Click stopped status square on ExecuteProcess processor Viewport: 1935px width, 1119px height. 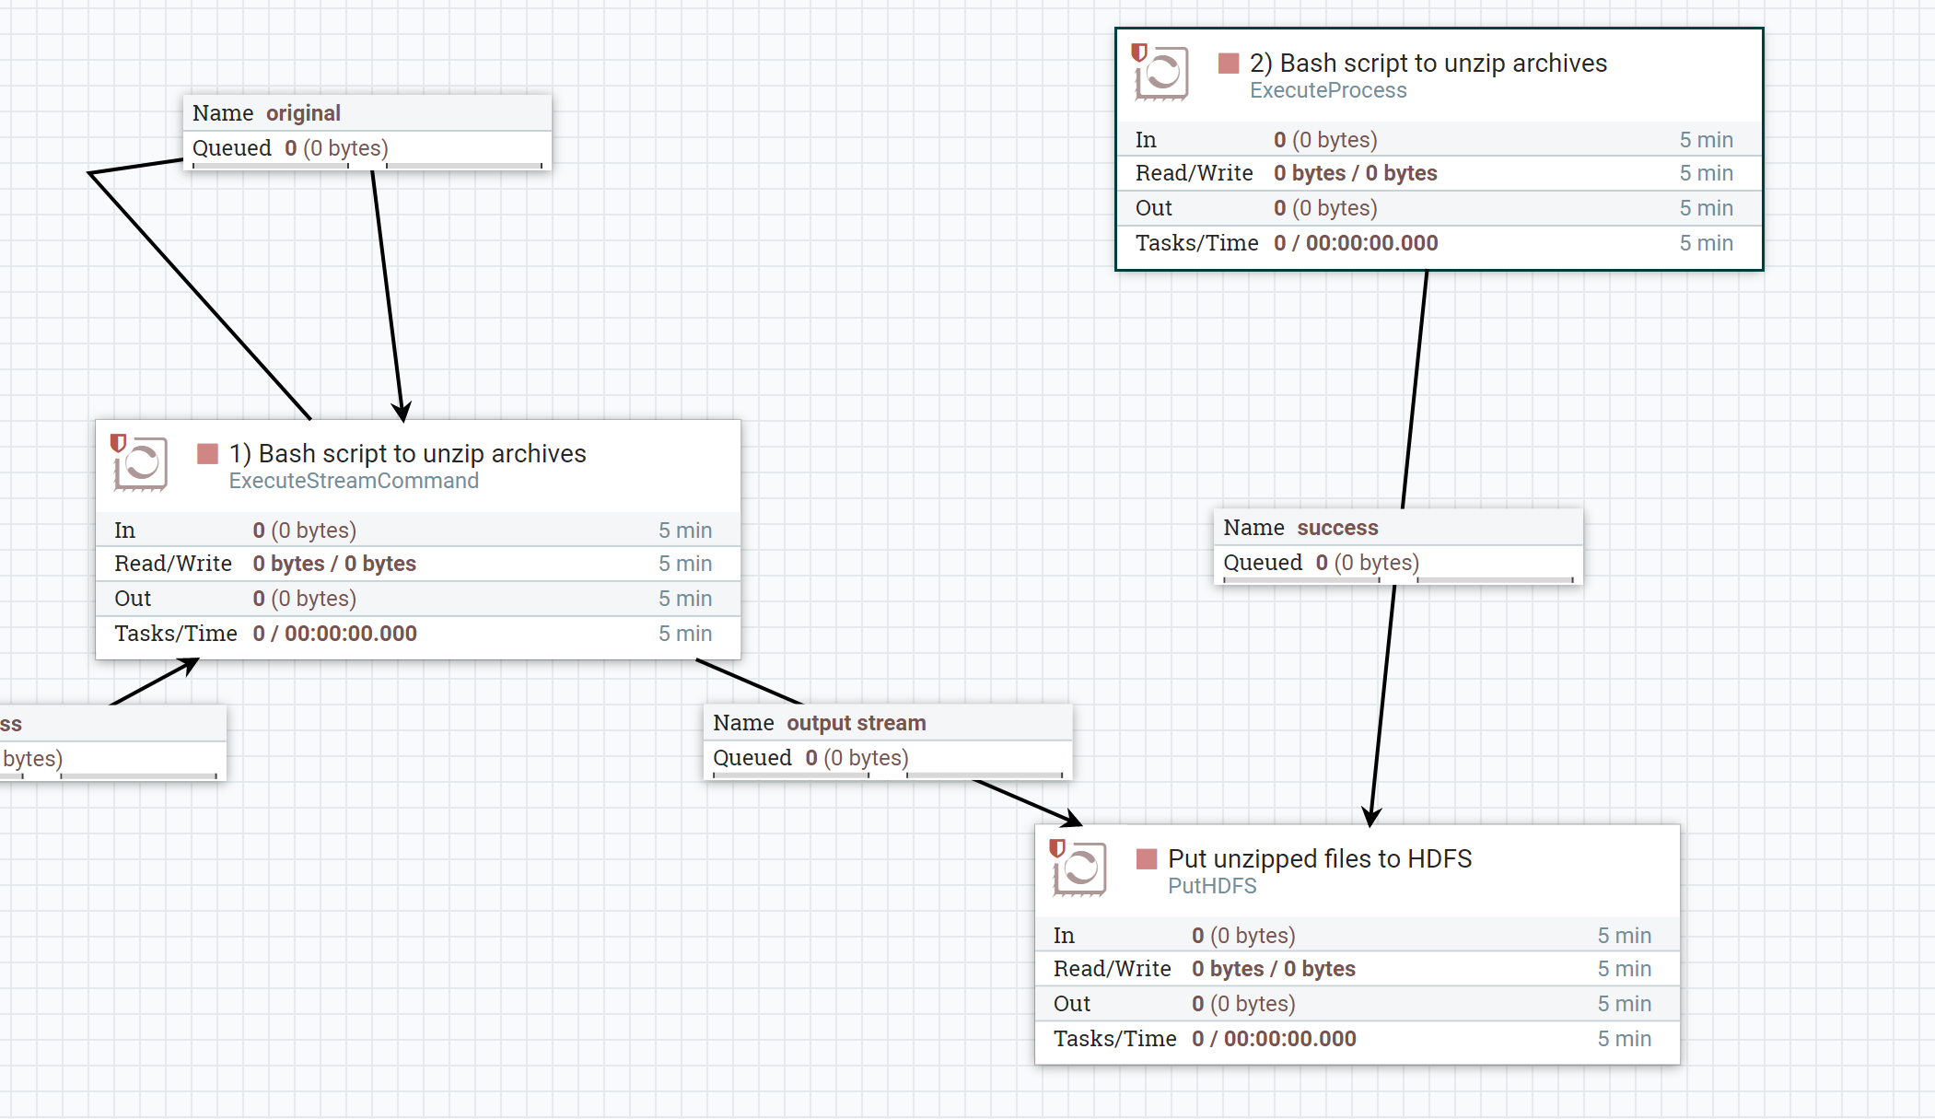click(x=1228, y=64)
